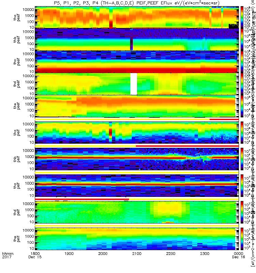The width and height of the screenshot is (256, 273).
Task: Click the color bar beside thd peif spectrogram
Action: [x=242, y=212]
